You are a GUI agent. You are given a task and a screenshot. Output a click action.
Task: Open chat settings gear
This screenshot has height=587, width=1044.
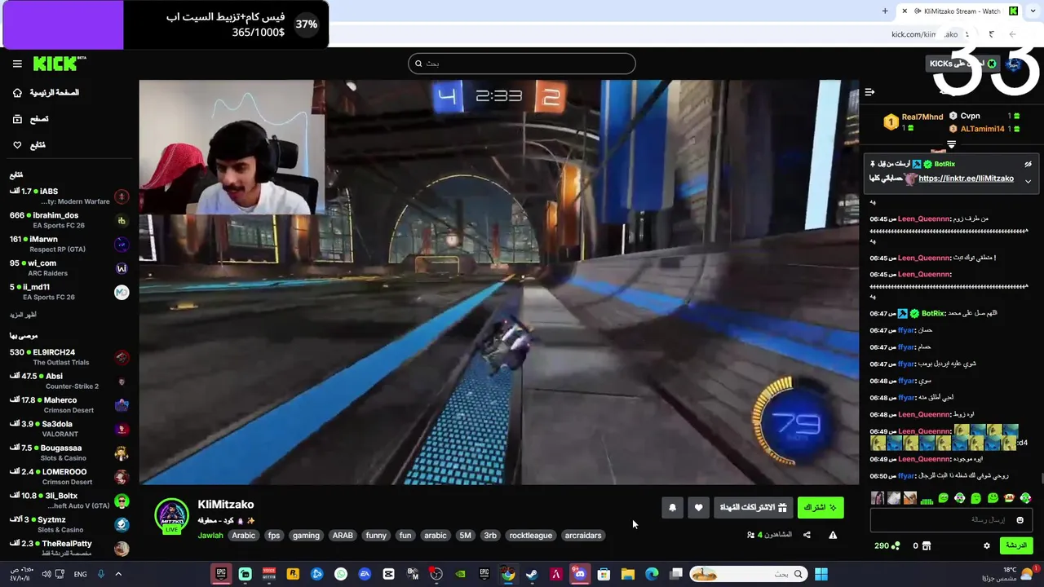[987, 546]
